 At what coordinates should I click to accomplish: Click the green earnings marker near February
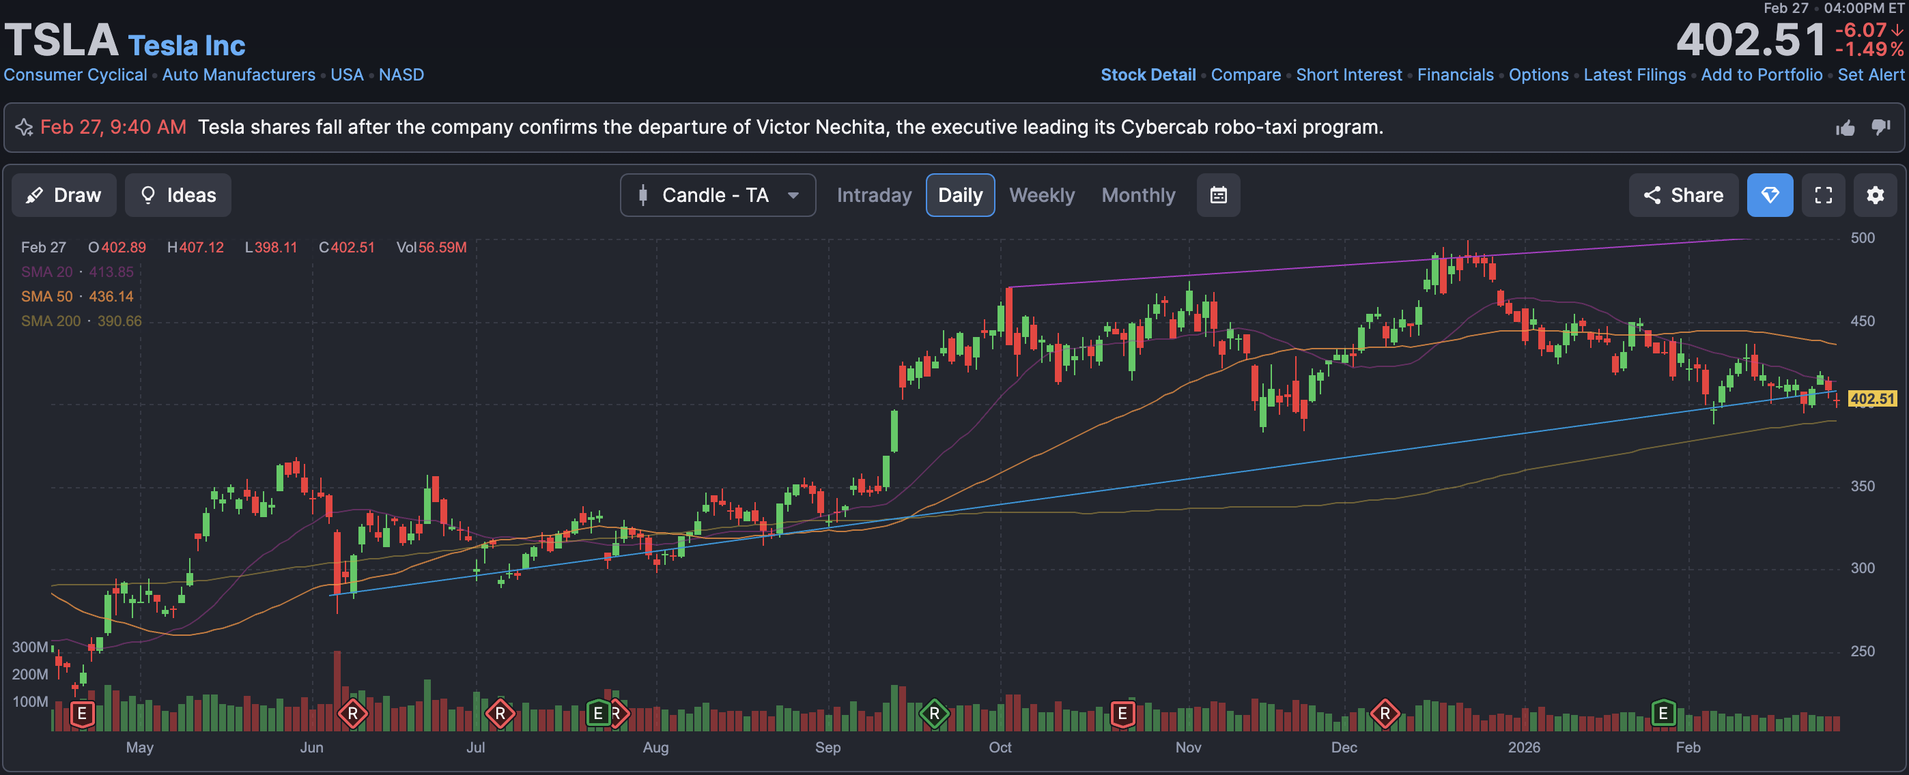[x=1663, y=714]
